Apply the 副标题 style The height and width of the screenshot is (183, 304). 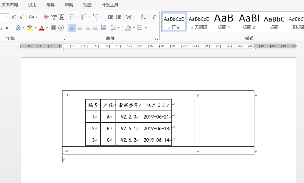click(296, 22)
